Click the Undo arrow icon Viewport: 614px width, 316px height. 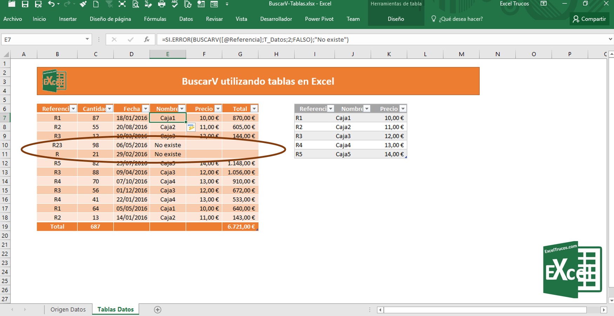point(51,4)
